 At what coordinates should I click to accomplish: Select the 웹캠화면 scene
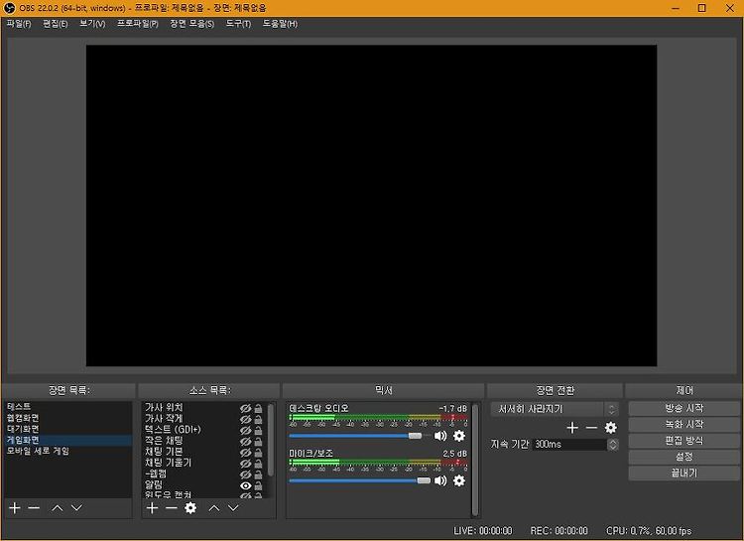click(67, 418)
